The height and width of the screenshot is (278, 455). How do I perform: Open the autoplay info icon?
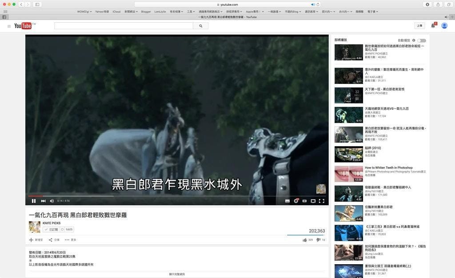click(414, 40)
